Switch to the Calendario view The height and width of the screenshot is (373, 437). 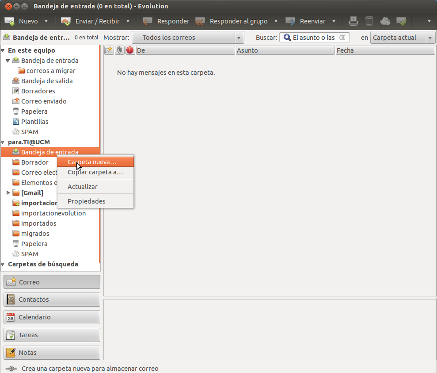52,317
